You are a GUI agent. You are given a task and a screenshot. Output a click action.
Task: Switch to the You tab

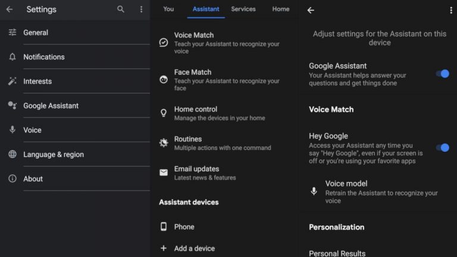pyautogui.click(x=168, y=9)
